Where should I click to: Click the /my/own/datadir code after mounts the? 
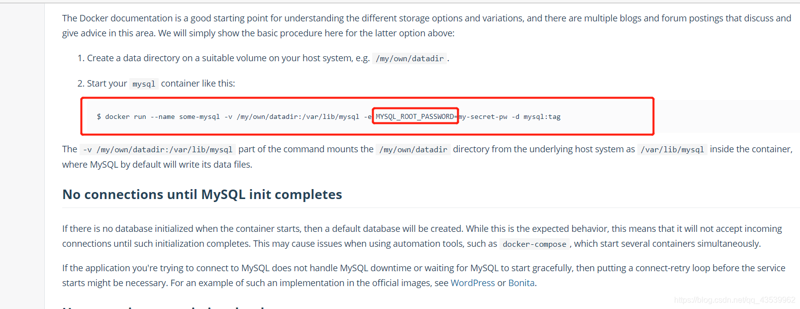pos(413,149)
